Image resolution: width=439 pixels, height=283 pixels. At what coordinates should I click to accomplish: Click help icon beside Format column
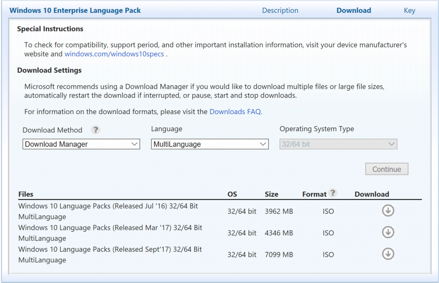(x=333, y=193)
